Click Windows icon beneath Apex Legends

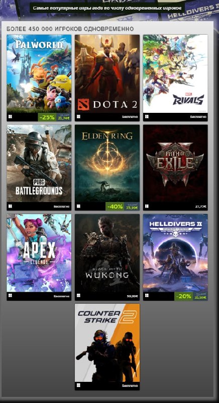click(10, 296)
